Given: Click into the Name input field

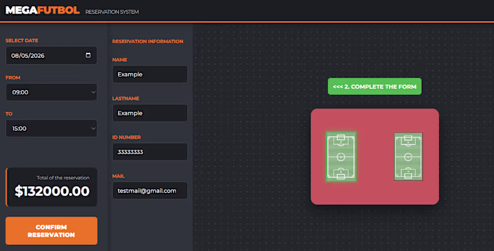Looking at the screenshot, I should click(150, 74).
